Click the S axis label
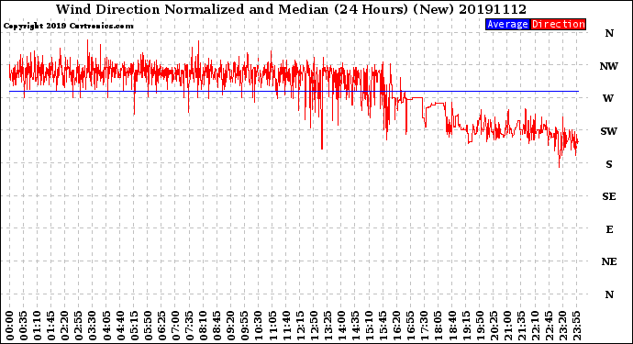 pos(609,164)
